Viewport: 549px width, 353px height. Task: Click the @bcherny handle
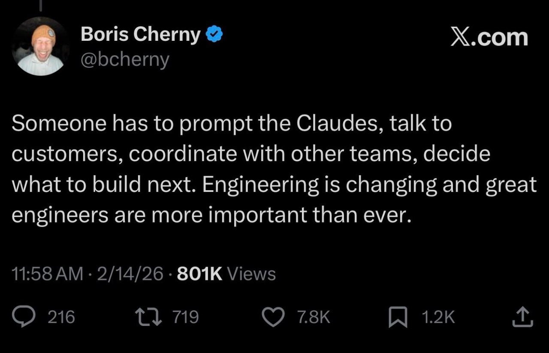pos(125,60)
